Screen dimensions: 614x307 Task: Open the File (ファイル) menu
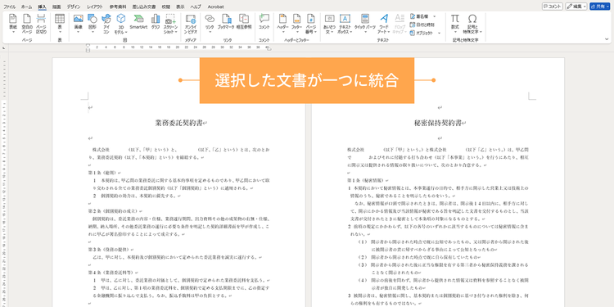pos(9,7)
